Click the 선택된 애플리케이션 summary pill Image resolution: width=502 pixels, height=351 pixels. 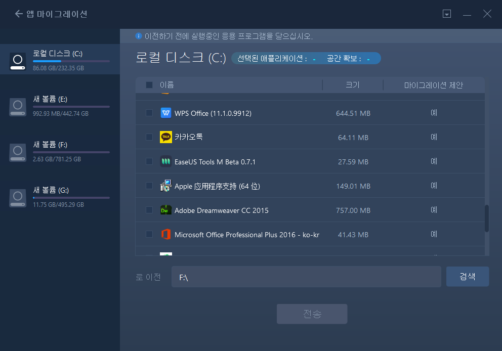tap(306, 58)
